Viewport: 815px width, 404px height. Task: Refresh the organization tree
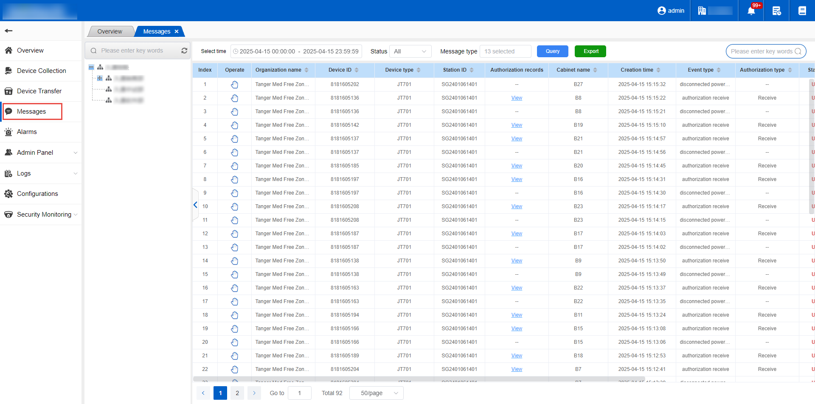click(x=184, y=50)
